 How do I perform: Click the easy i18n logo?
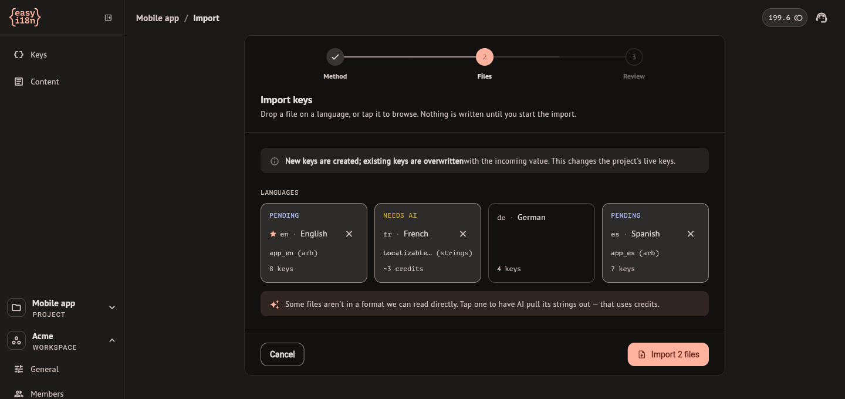(25, 18)
